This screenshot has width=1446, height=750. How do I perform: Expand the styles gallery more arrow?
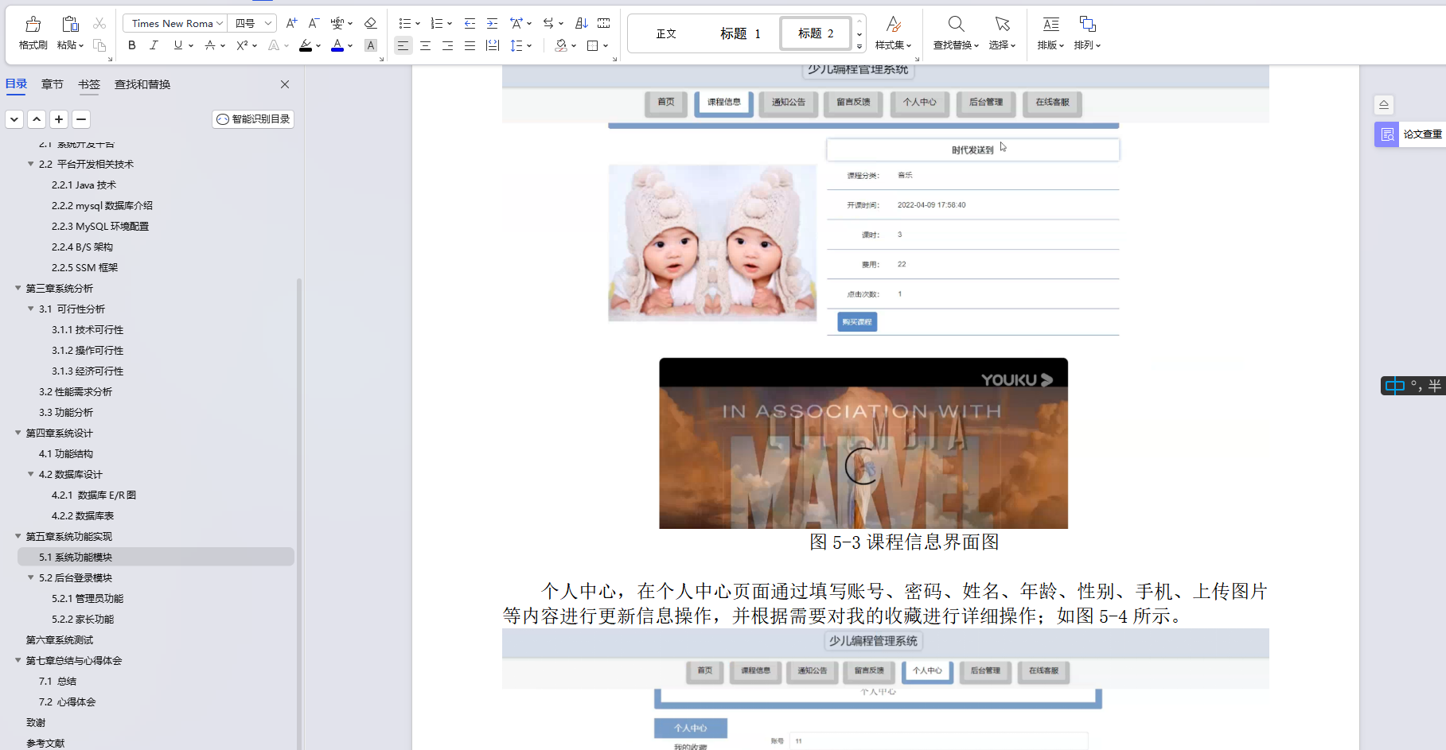[859, 46]
